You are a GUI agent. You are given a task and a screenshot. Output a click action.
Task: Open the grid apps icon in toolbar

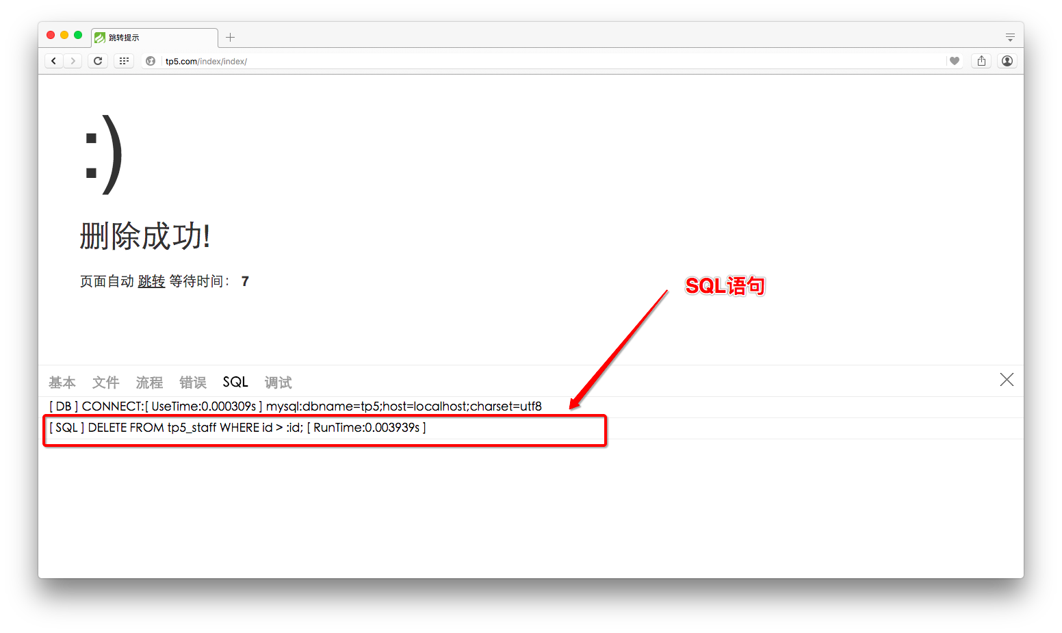click(x=124, y=61)
